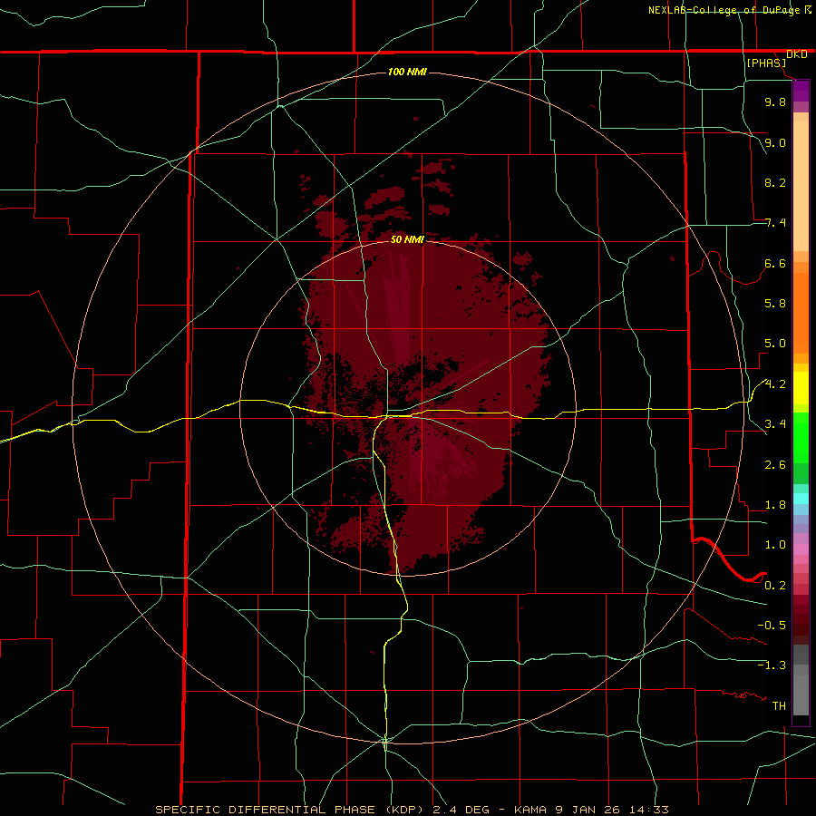The width and height of the screenshot is (816, 816).
Task: Click the 7.4 scale value
Action: coord(775,223)
